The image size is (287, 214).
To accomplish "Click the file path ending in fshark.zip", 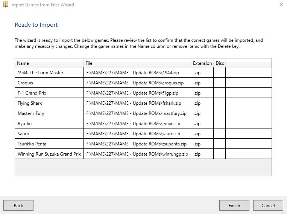I will tap(137, 103).
